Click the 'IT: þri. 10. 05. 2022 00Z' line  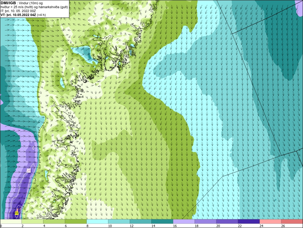[x=18, y=11]
